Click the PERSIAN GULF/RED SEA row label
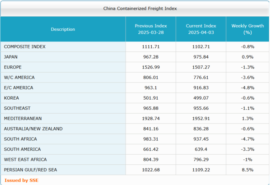Viewport: 271px width, 185px height. point(31,170)
